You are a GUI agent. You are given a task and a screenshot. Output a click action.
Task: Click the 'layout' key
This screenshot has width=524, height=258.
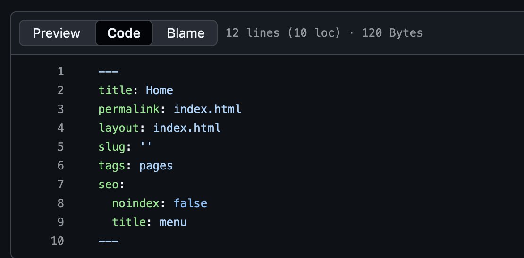tap(118, 128)
